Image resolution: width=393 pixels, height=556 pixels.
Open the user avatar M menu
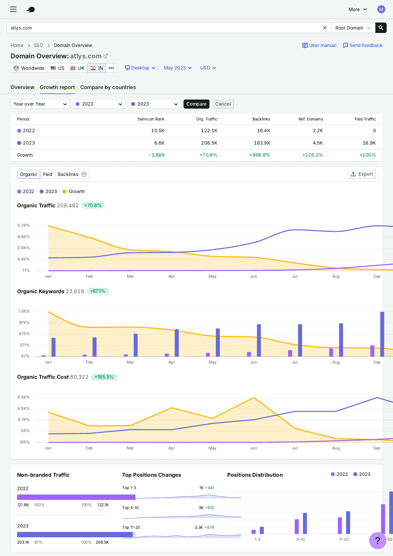point(381,9)
